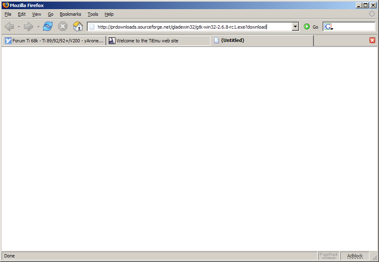Open the Edit menu
The image size is (379, 262).
pos(22,14)
